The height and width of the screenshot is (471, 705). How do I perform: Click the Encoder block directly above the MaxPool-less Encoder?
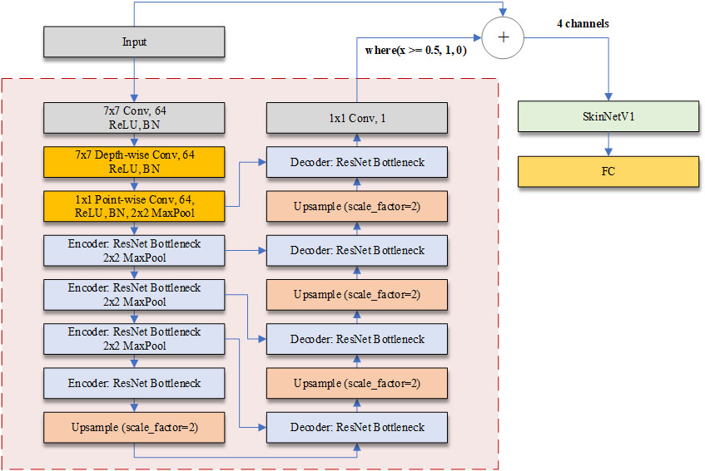[133, 339]
